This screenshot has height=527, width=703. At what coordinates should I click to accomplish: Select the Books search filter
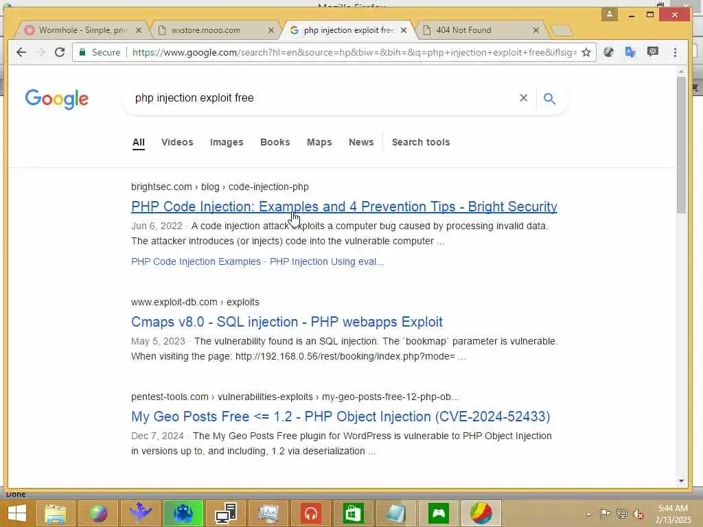[275, 142]
